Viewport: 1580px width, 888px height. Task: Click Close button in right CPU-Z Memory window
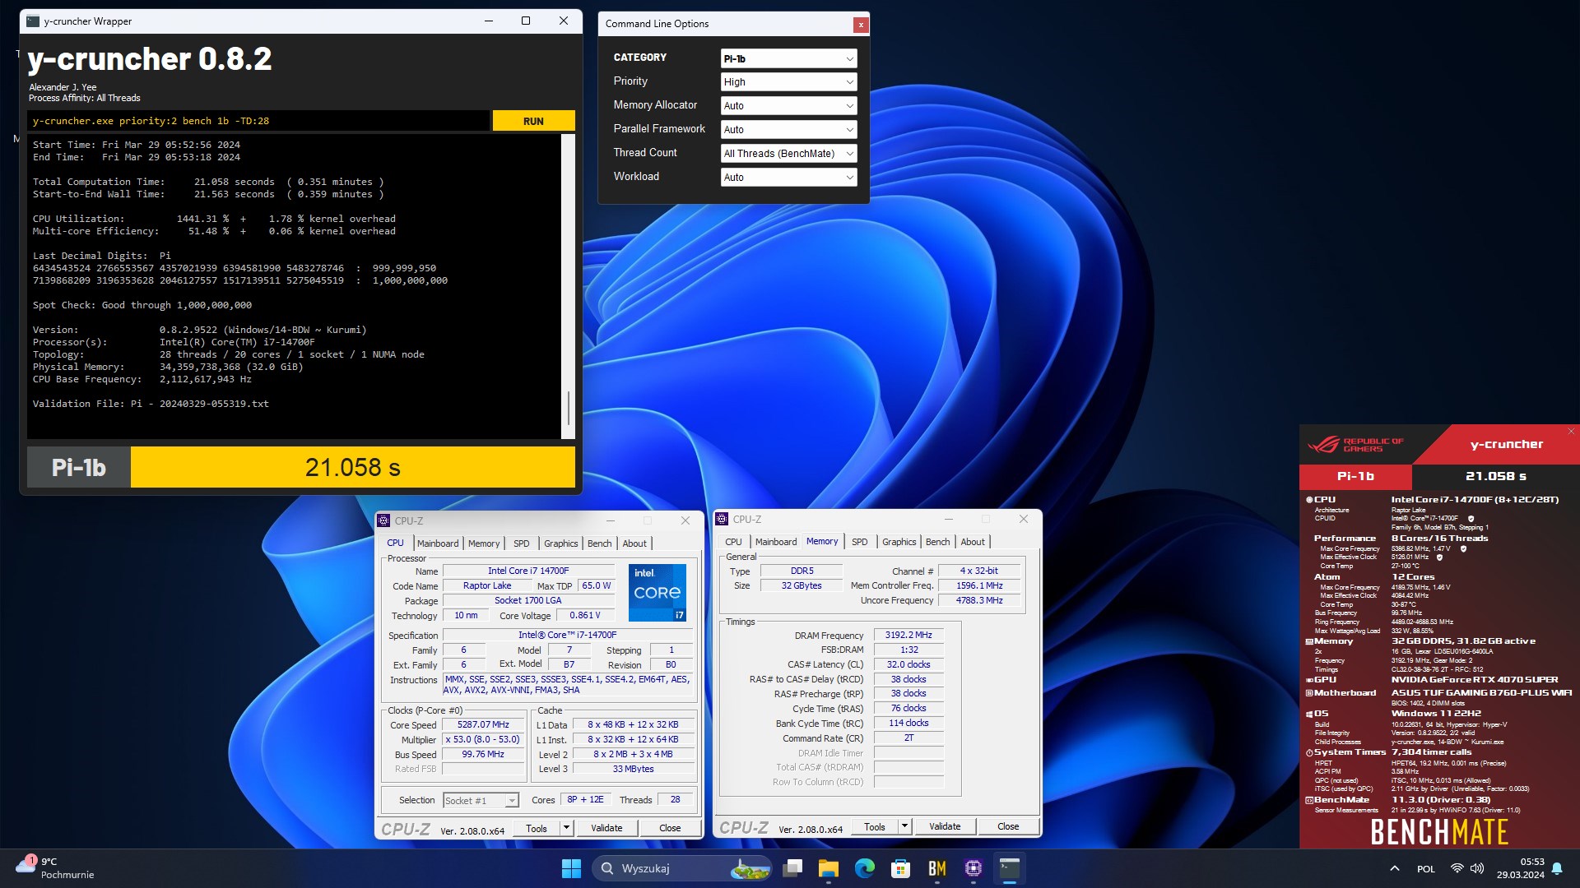coord(1008,826)
